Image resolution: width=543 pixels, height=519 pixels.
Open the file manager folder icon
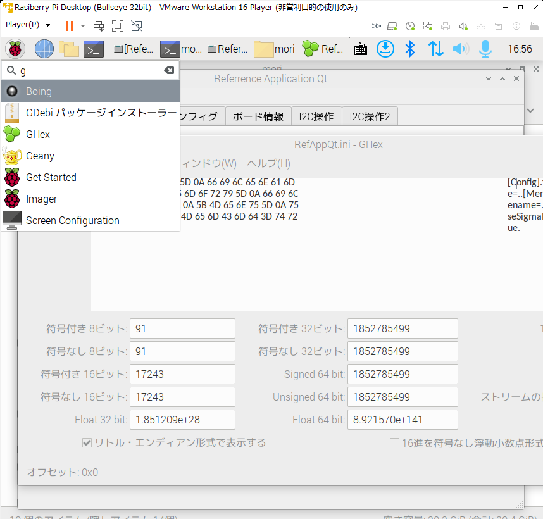(69, 49)
